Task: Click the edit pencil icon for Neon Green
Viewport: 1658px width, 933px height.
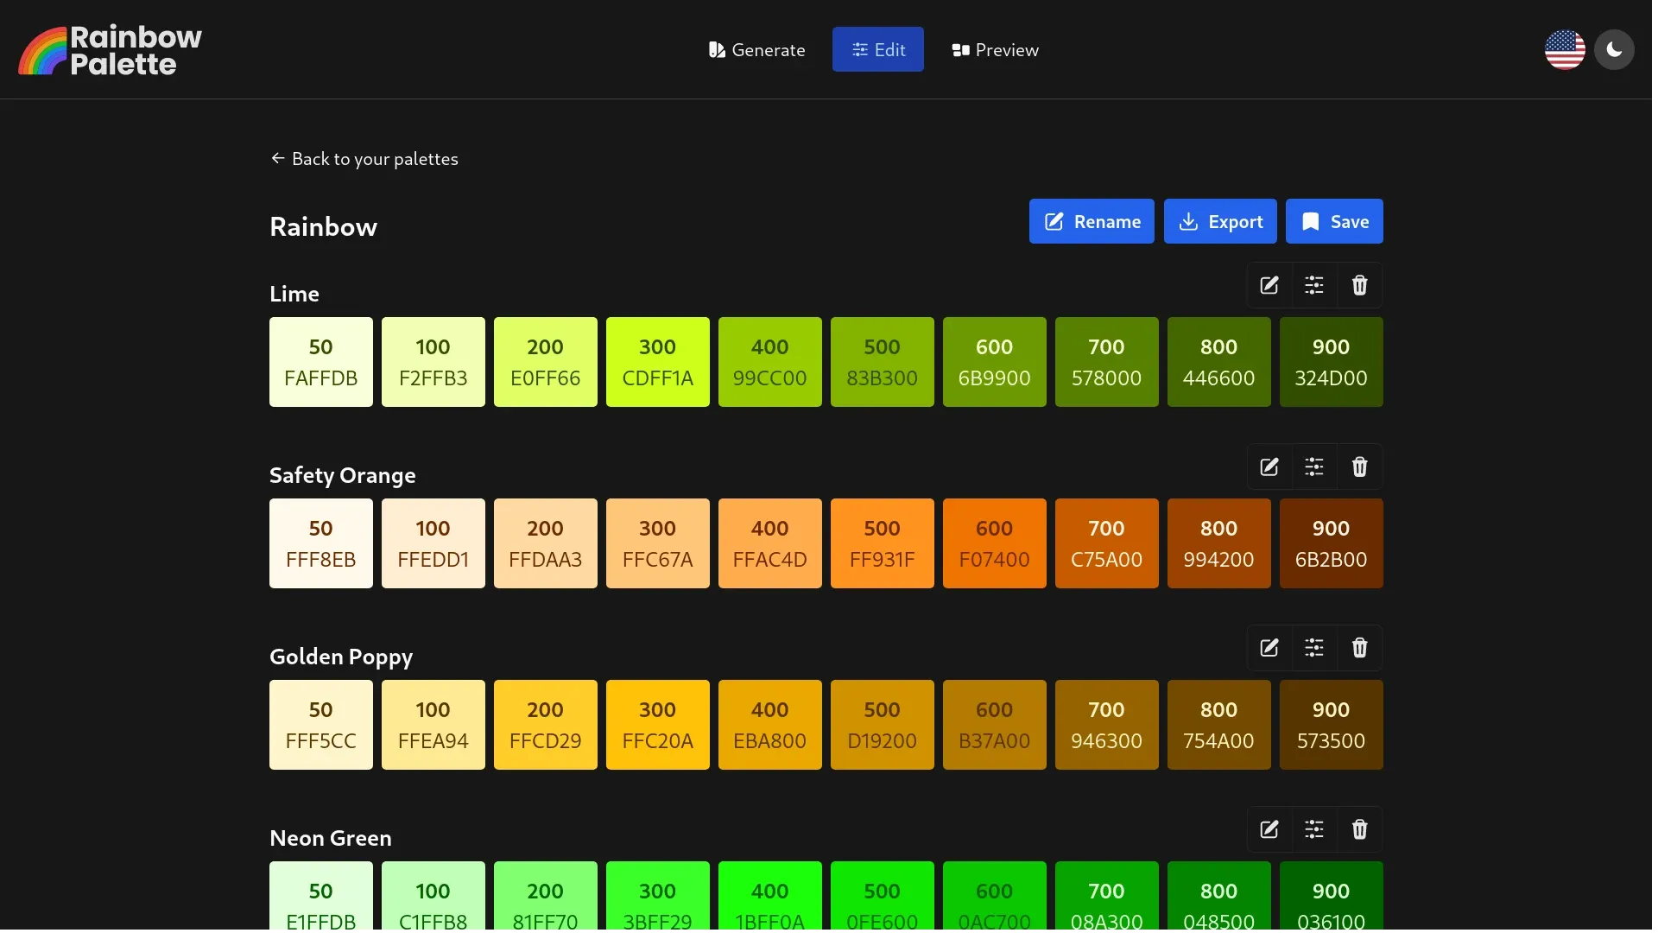Action: point(1269,830)
